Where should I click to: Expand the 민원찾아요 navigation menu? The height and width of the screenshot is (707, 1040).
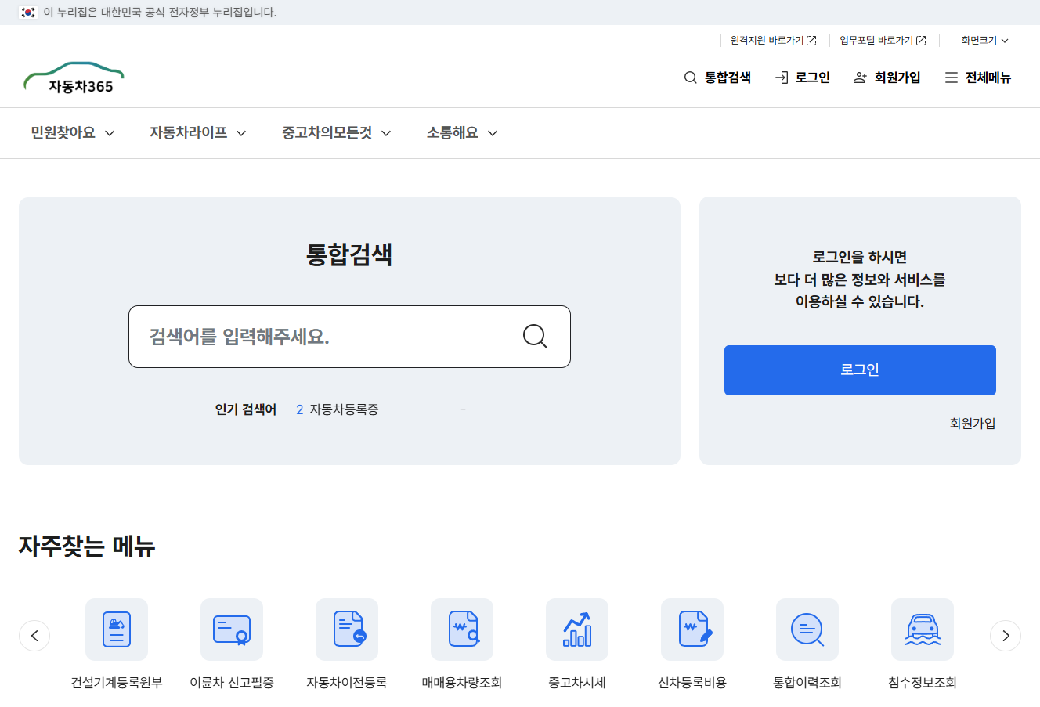(x=70, y=133)
